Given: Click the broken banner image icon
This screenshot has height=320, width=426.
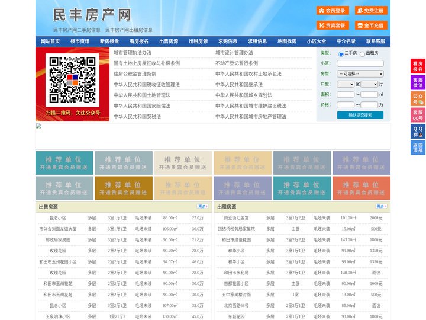Looking at the screenshot, I should point(38,126).
